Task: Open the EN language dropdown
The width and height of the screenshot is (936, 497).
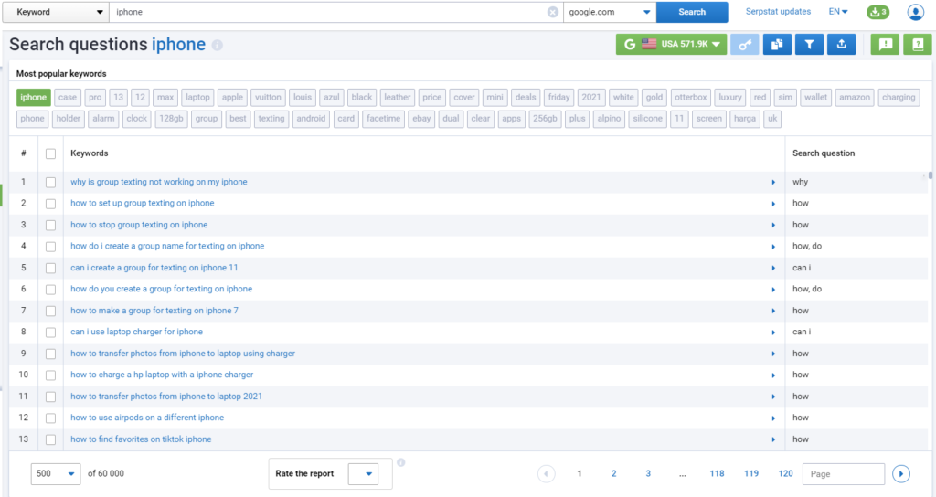Action: click(838, 11)
